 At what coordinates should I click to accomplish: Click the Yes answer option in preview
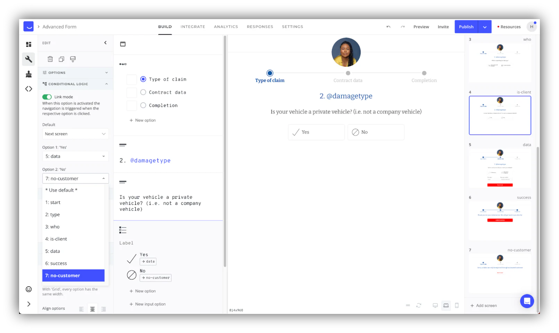point(316,132)
